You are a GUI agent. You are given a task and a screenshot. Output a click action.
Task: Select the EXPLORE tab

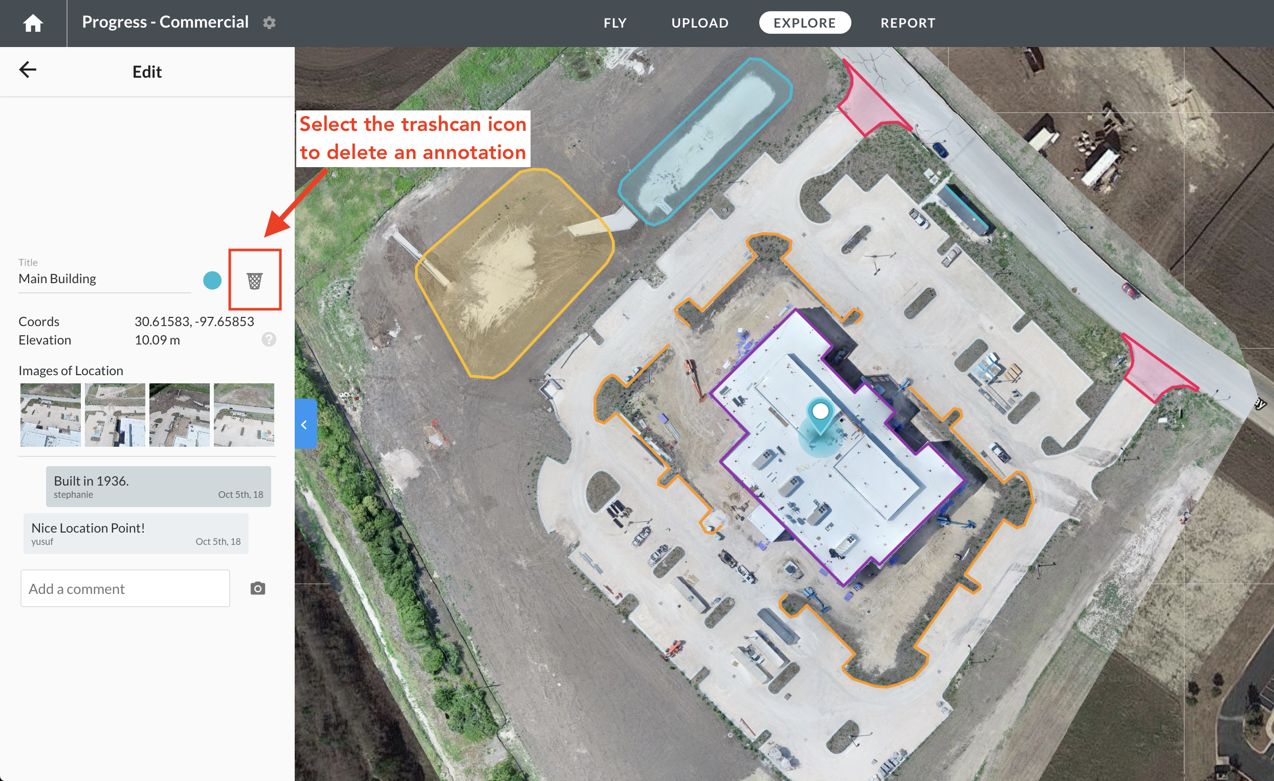[x=804, y=22]
